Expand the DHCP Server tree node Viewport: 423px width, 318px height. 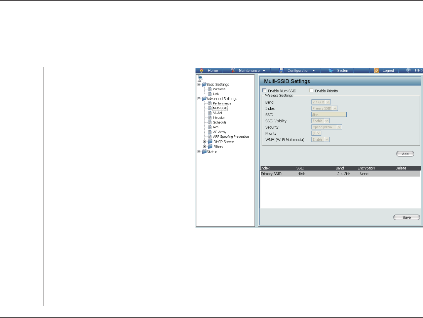[x=205, y=141]
